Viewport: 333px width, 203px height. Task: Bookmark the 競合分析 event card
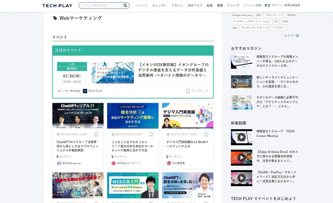(151, 134)
